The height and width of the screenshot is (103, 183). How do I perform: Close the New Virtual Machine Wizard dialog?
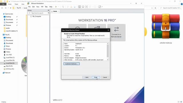coord(108,30)
